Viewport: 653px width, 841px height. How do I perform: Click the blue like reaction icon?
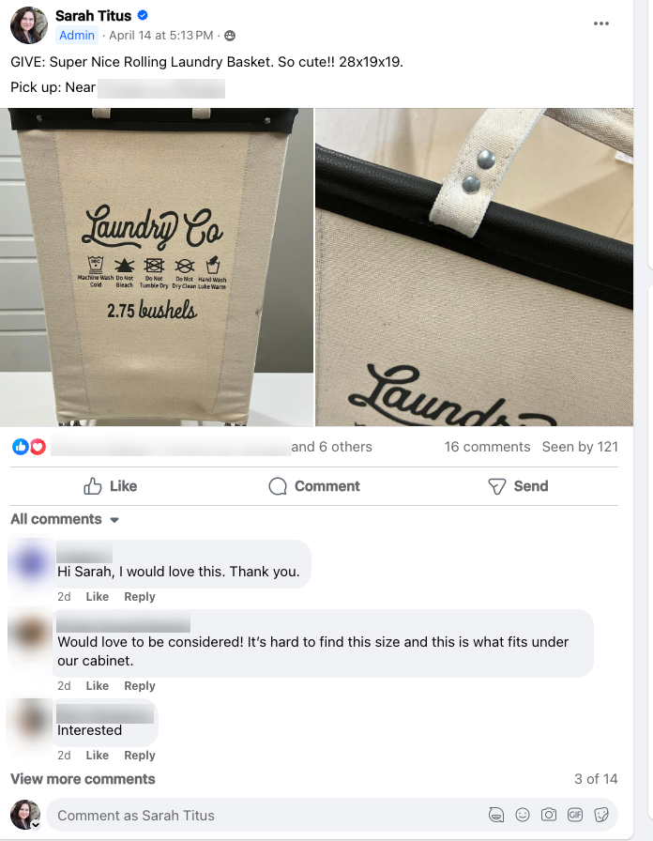coord(21,446)
